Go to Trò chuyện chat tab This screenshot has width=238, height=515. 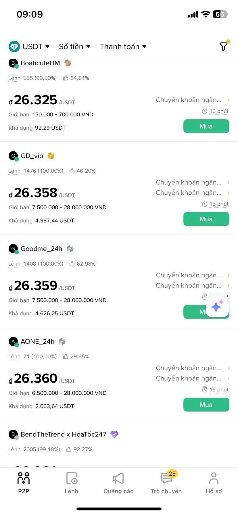pos(166,483)
